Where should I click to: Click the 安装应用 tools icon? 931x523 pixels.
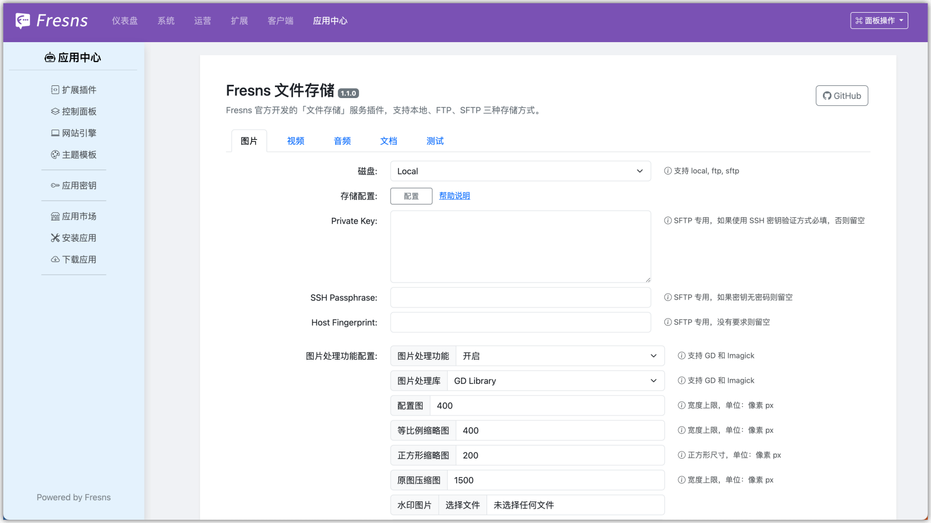click(x=55, y=238)
